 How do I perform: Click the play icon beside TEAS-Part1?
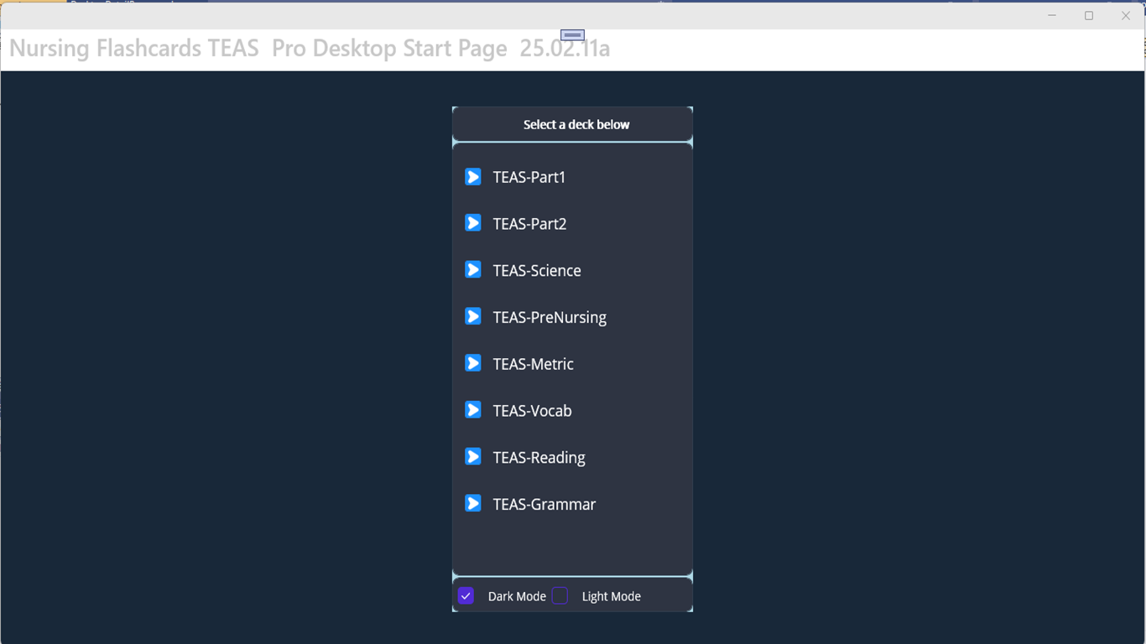pyautogui.click(x=473, y=177)
